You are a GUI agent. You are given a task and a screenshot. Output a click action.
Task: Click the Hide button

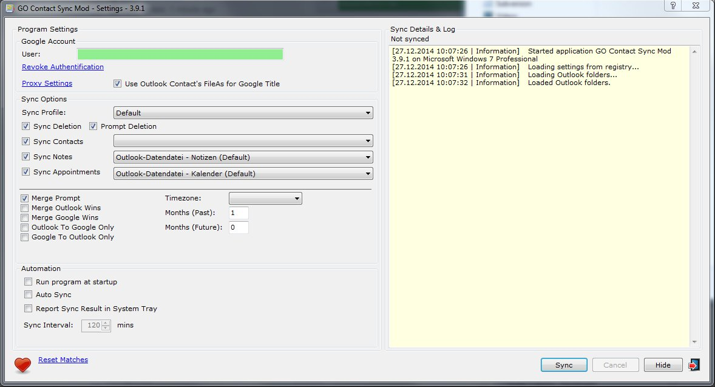pos(663,365)
